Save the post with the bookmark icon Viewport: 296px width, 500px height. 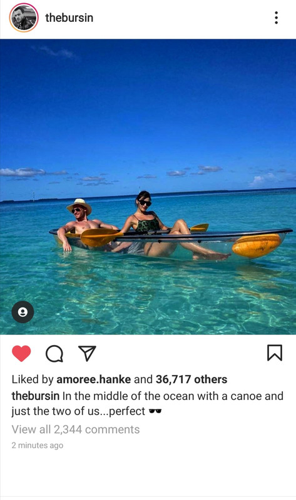275,352
